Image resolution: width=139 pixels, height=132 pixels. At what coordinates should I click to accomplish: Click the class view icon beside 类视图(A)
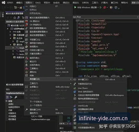click(x=26, y=47)
